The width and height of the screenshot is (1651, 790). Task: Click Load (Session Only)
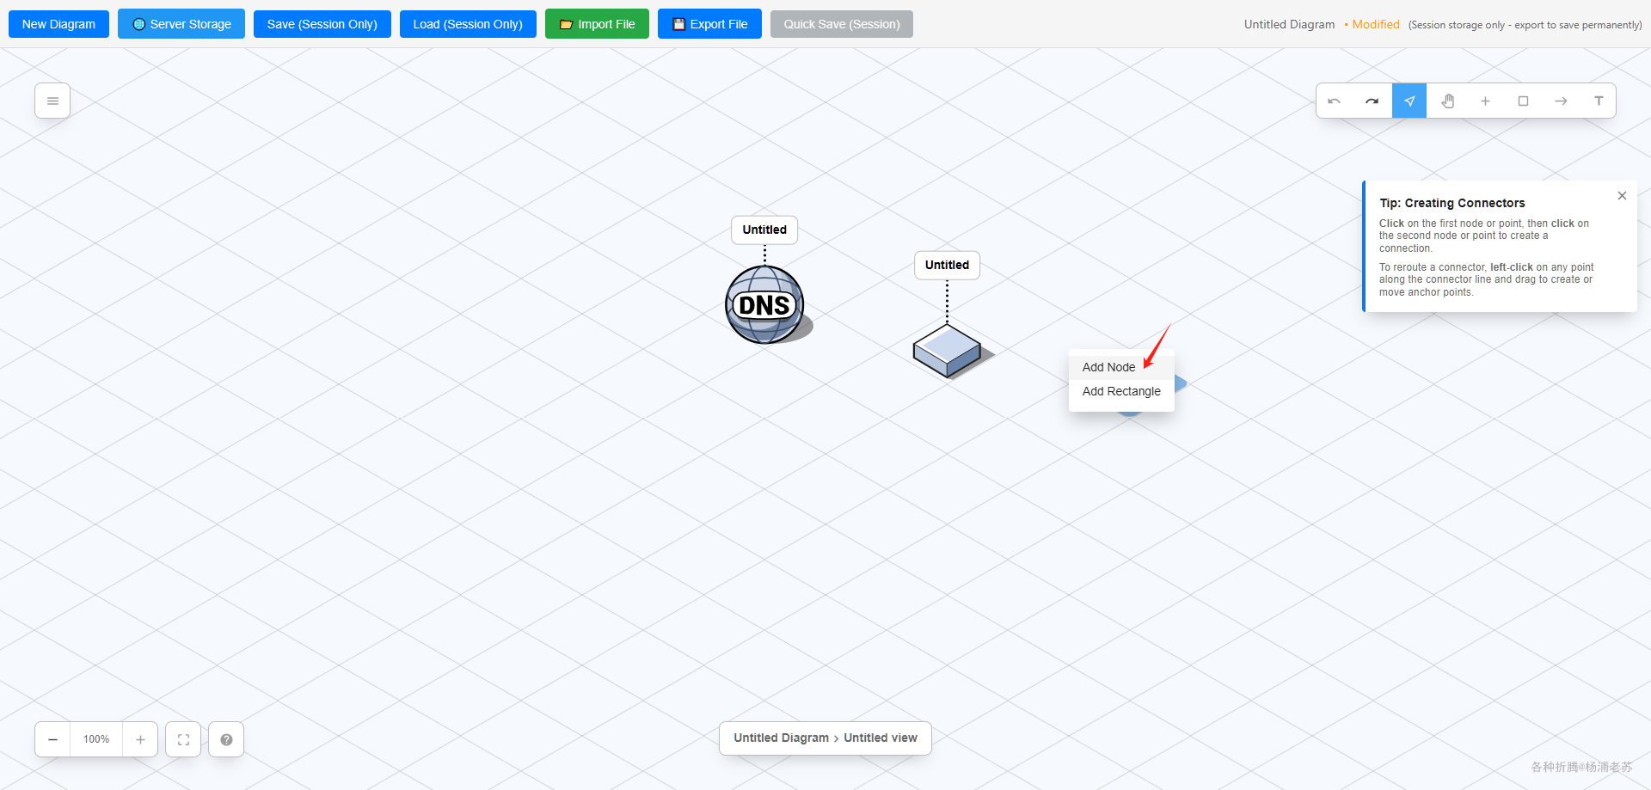pos(468,24)
